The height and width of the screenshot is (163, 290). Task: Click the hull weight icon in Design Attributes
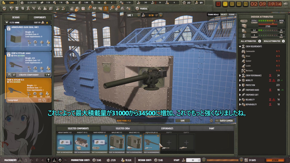tap(244, 21)
